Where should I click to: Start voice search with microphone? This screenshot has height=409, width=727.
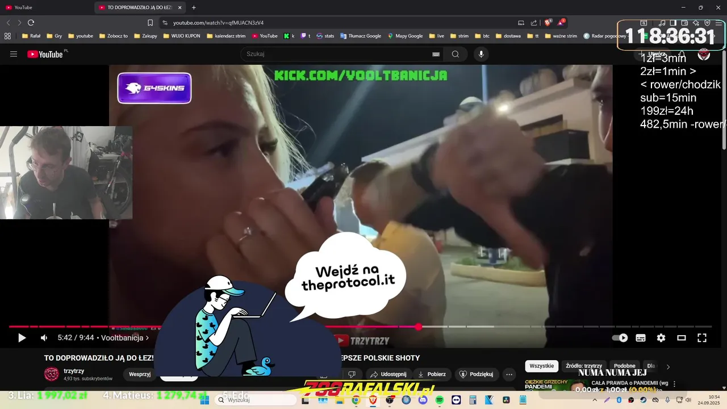point(481,54)
